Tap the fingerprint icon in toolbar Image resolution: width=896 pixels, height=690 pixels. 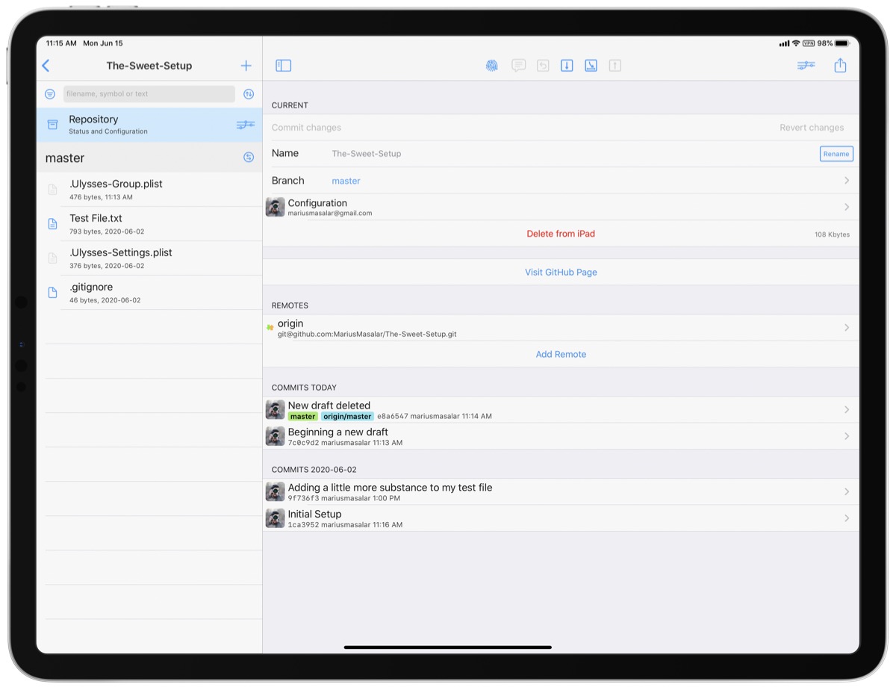click(491, 66)
